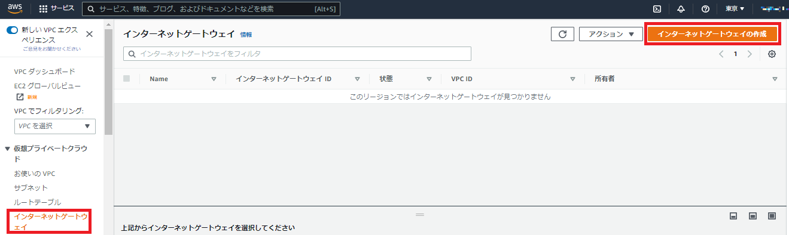Open table preferences gear icon

772,54
